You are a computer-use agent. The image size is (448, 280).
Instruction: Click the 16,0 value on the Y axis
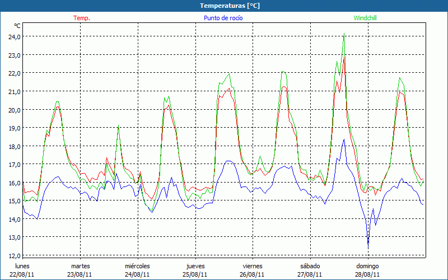click(14, 183)
